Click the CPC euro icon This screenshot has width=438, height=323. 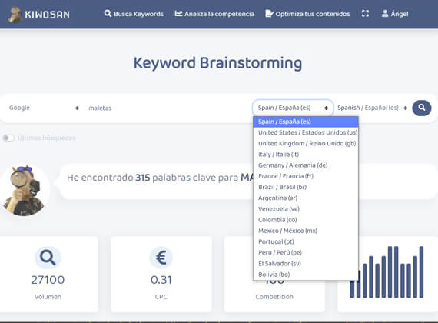[161, 258]
